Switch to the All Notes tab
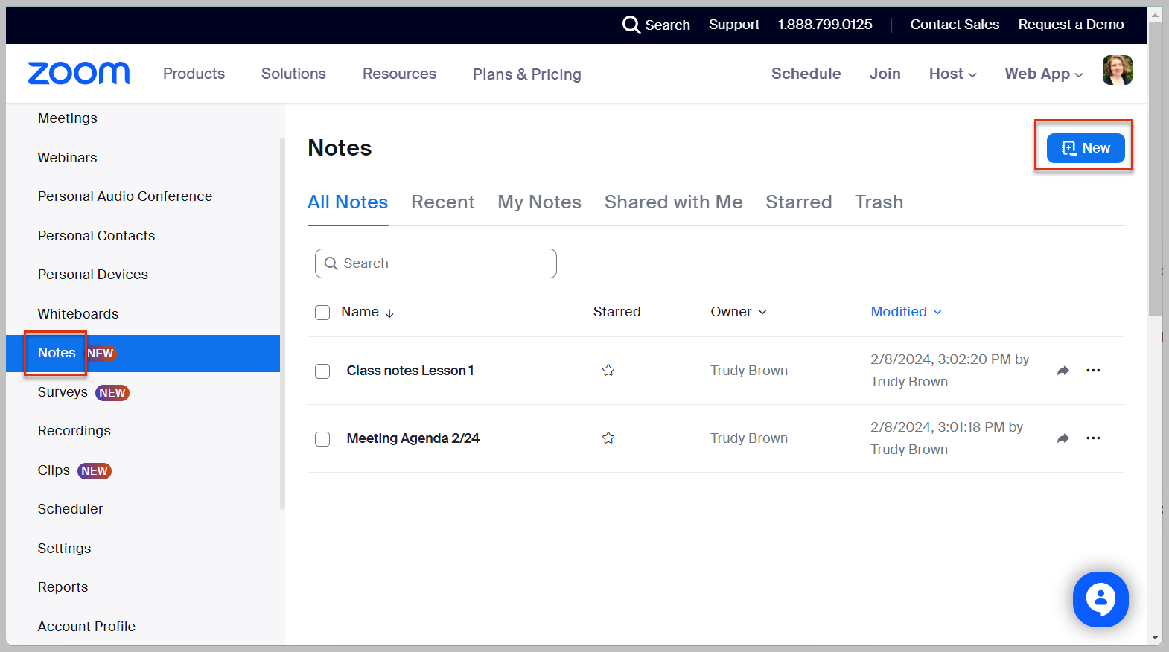The width and height of the screenshot is (1169, 652). point(348,202)
